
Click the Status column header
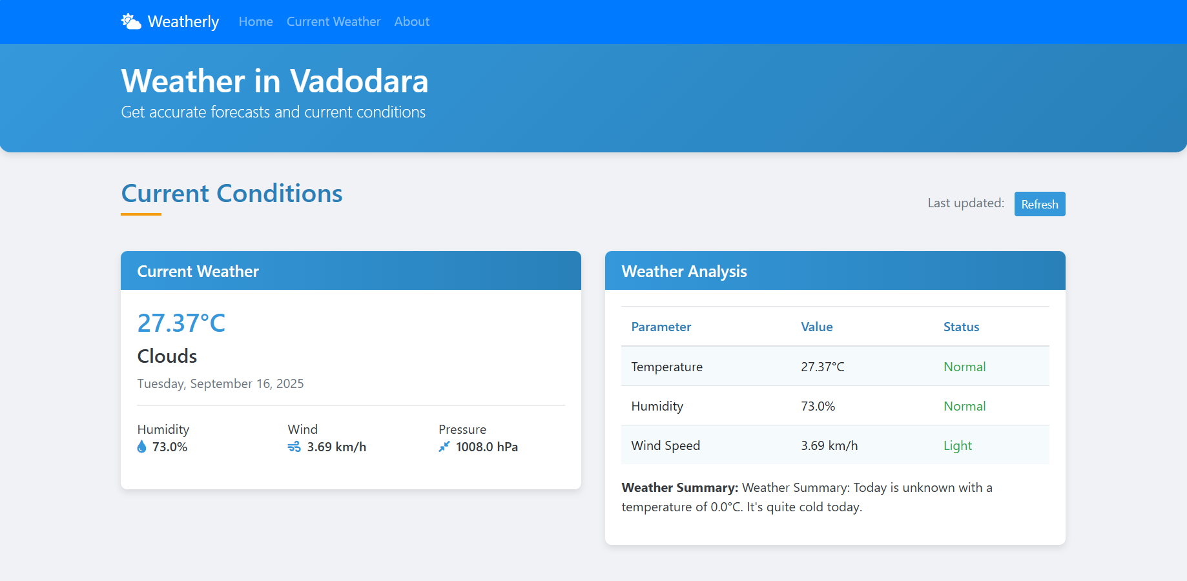961,327
